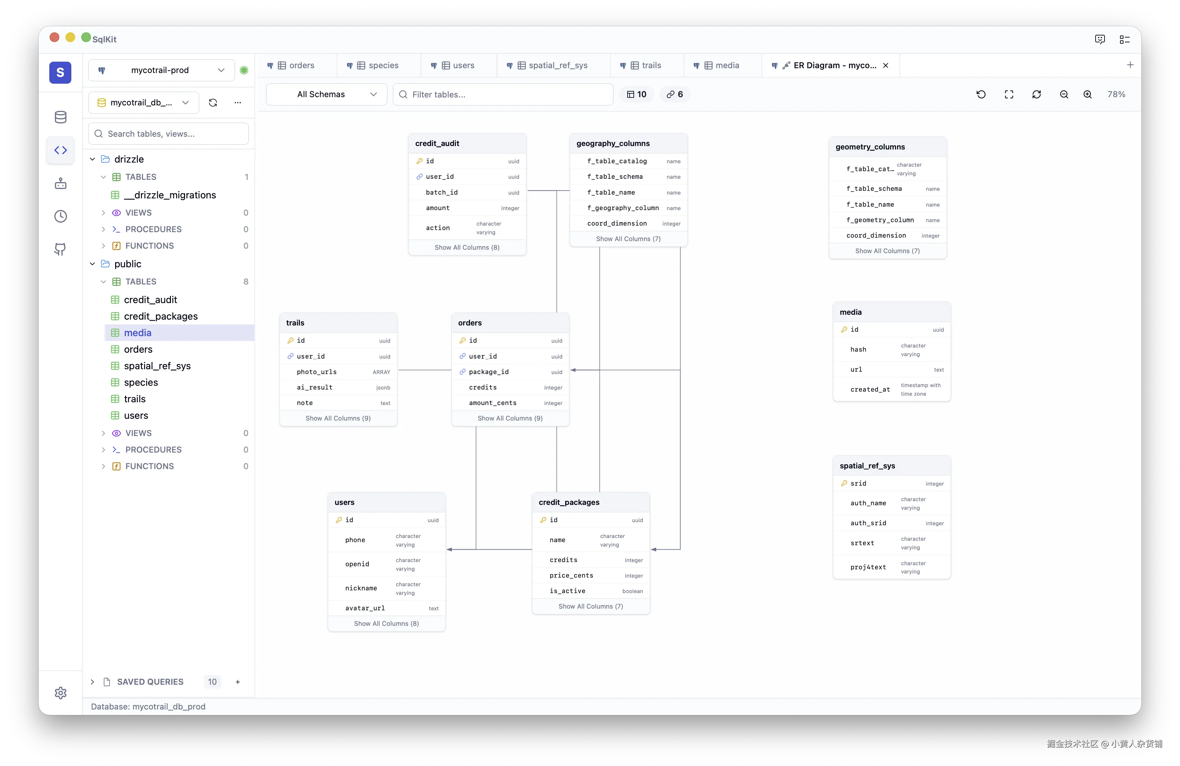
Task: Zoom out of the ER diagram
Action: [1064, 94]
